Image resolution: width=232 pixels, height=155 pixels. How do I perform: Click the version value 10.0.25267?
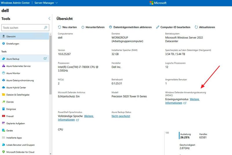coord(64,54)
